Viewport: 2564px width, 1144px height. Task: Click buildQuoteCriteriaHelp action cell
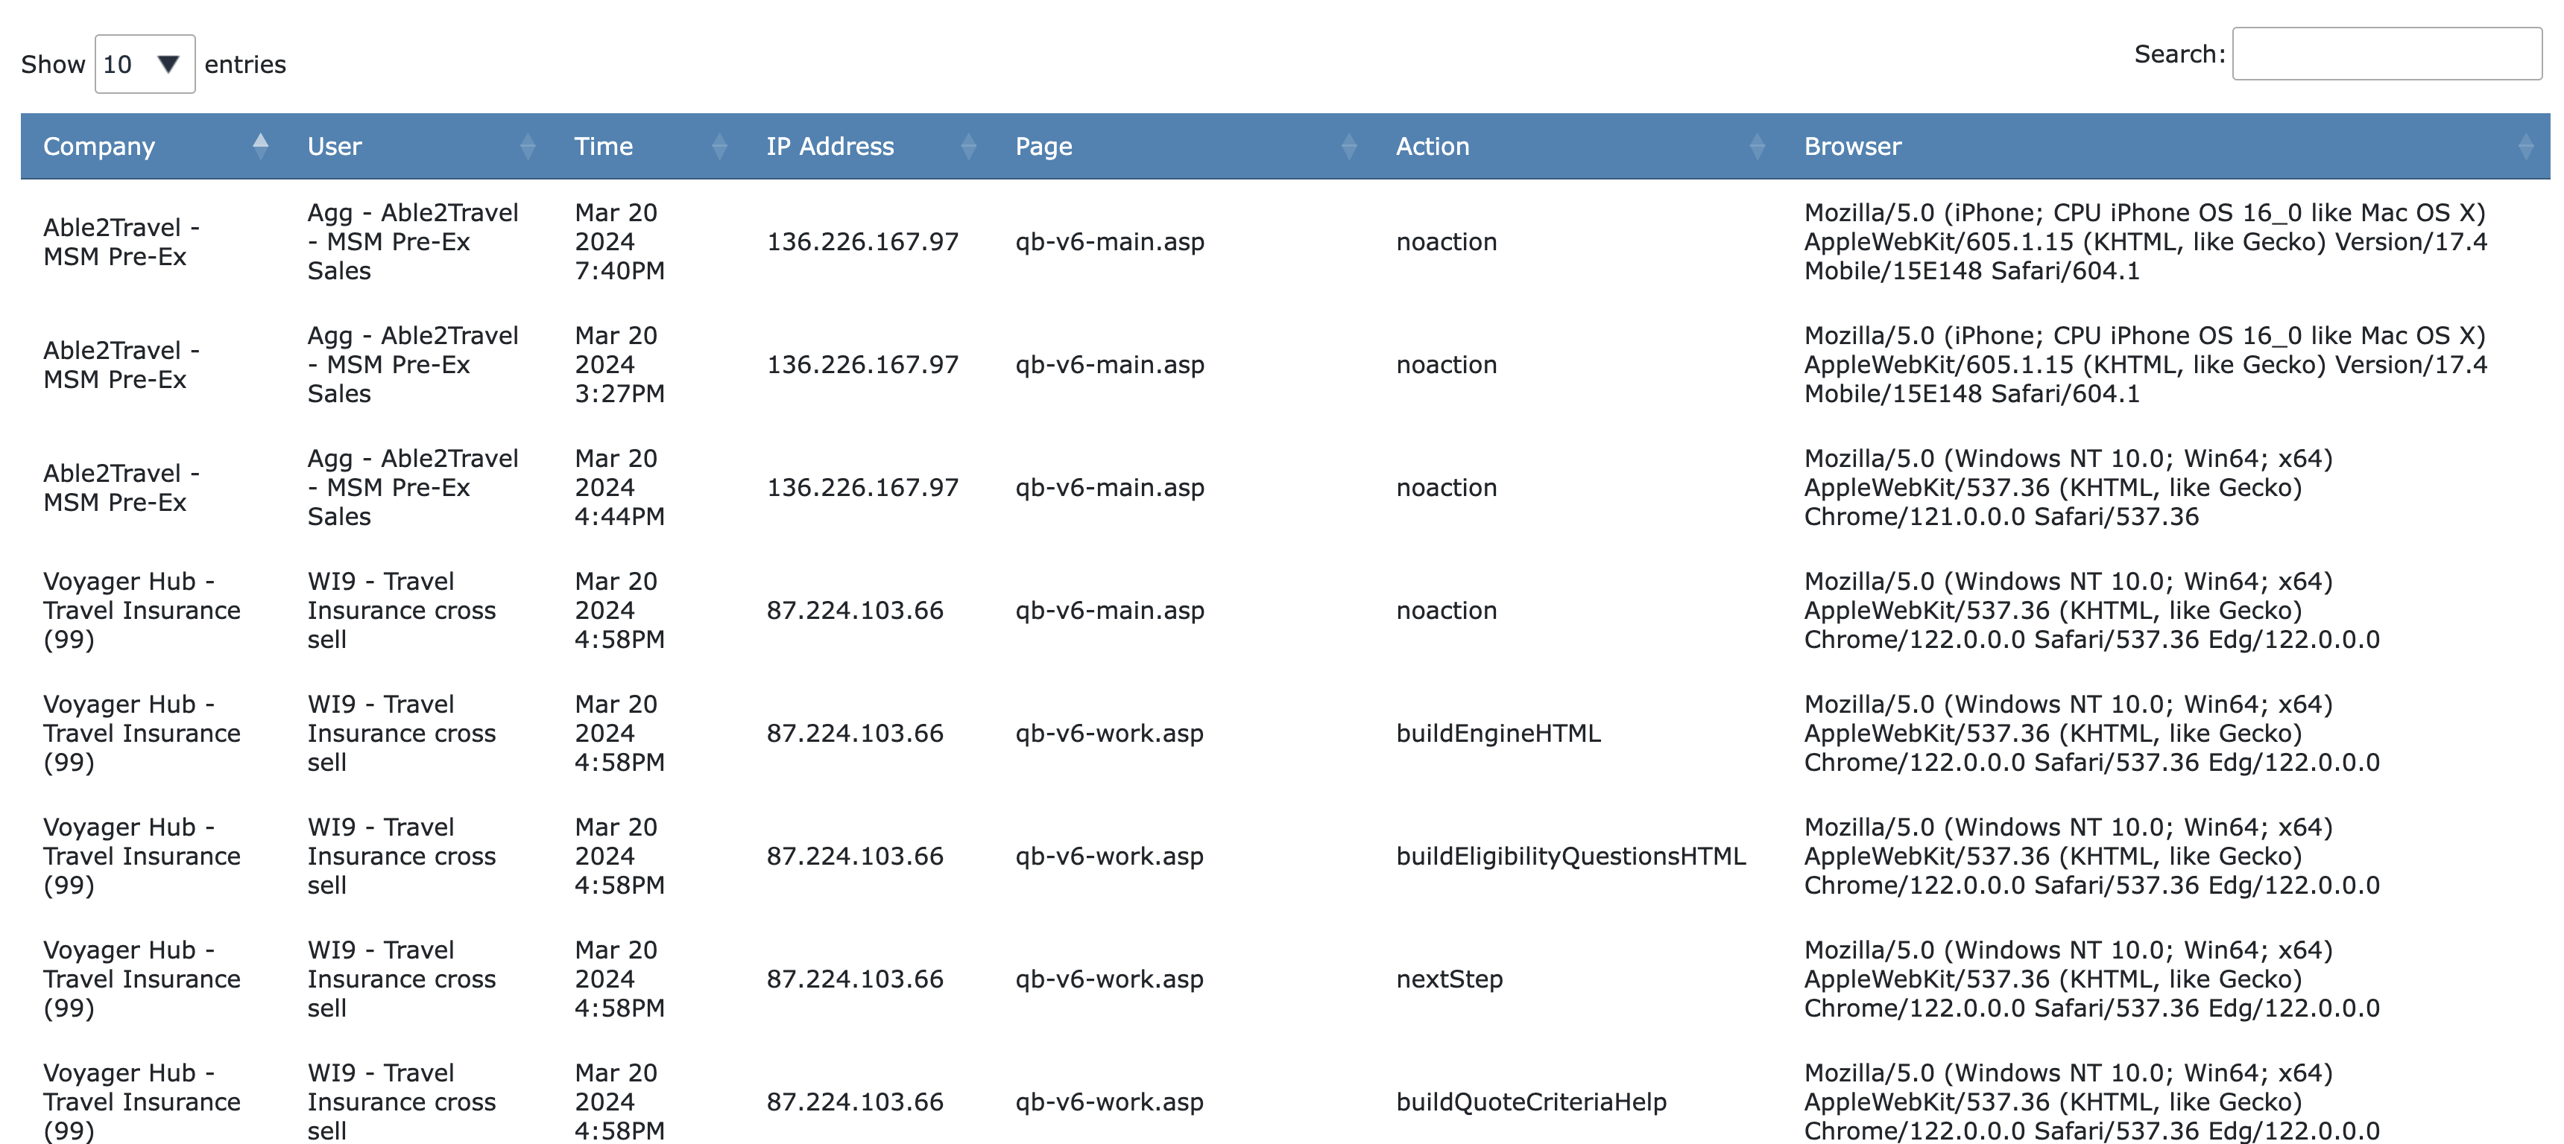tap(1531, 1102)
